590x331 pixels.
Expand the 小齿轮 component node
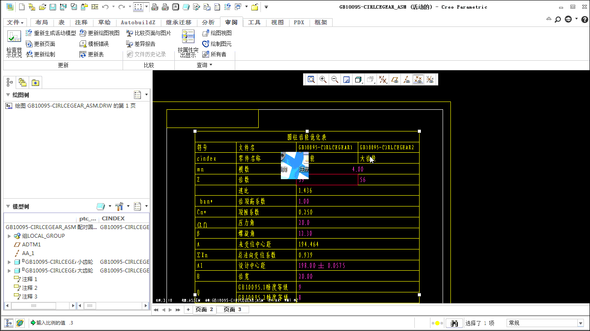[x=10, y=262]
